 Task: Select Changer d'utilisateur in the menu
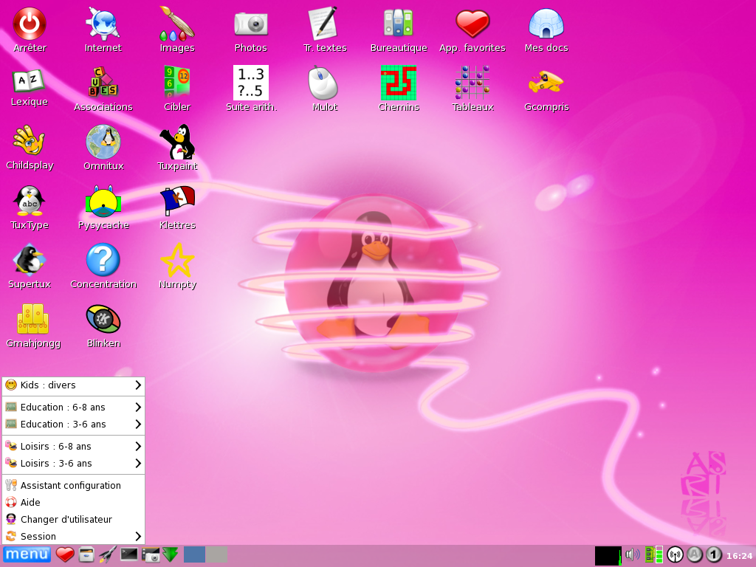73,519
